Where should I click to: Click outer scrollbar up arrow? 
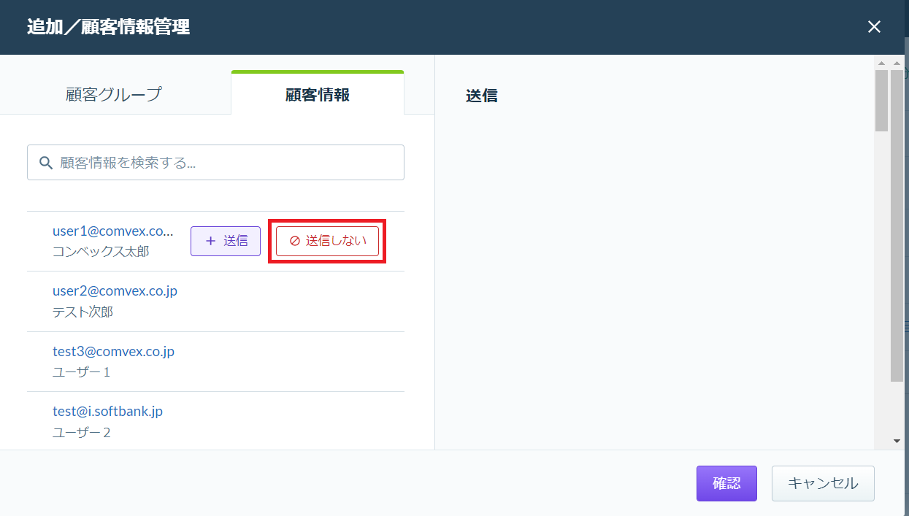click(897, 63)
